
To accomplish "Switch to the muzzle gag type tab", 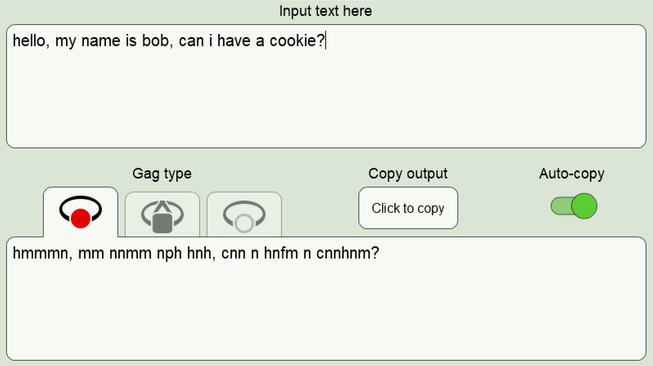I will pyautogui.click(x=162, y=214).
